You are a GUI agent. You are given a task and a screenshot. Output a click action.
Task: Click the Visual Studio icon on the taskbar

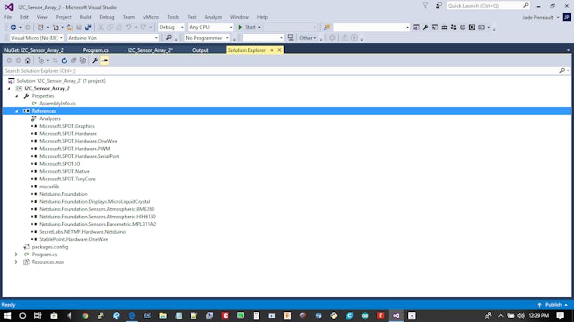point(396,316)
